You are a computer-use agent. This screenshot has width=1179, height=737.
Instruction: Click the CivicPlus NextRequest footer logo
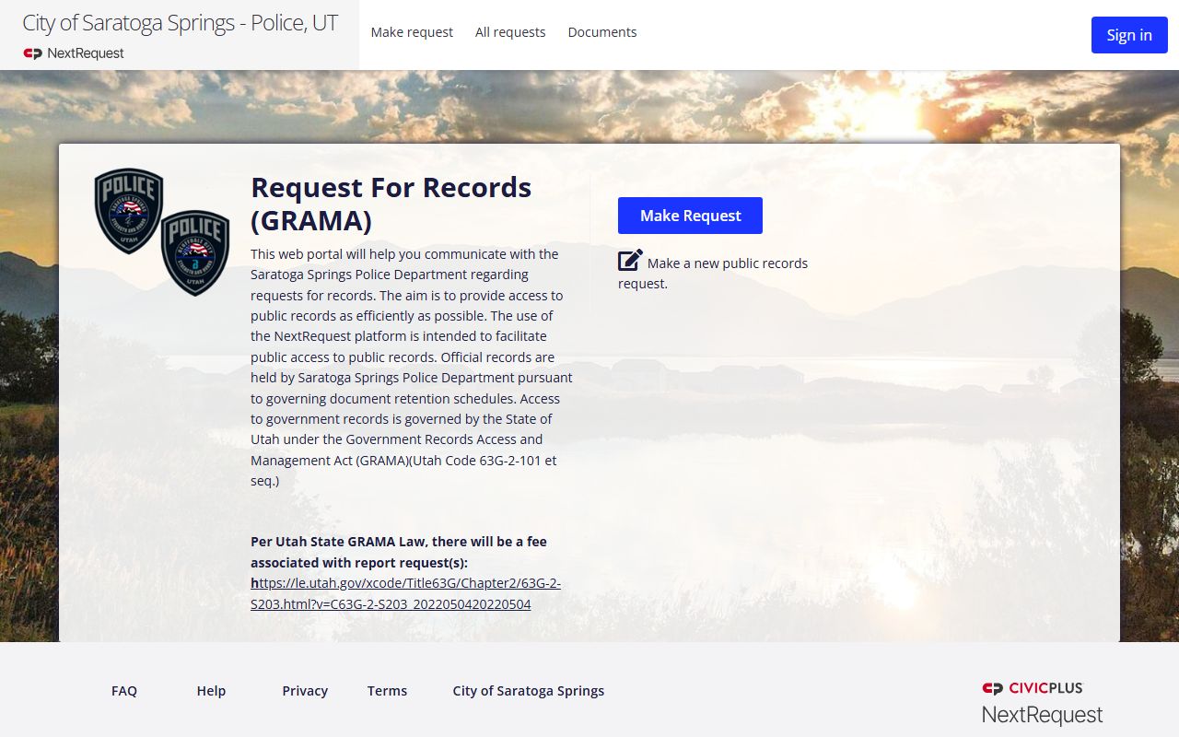coord(1042,704)
